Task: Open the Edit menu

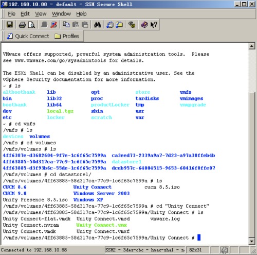Action: click(x=25, y=14)
